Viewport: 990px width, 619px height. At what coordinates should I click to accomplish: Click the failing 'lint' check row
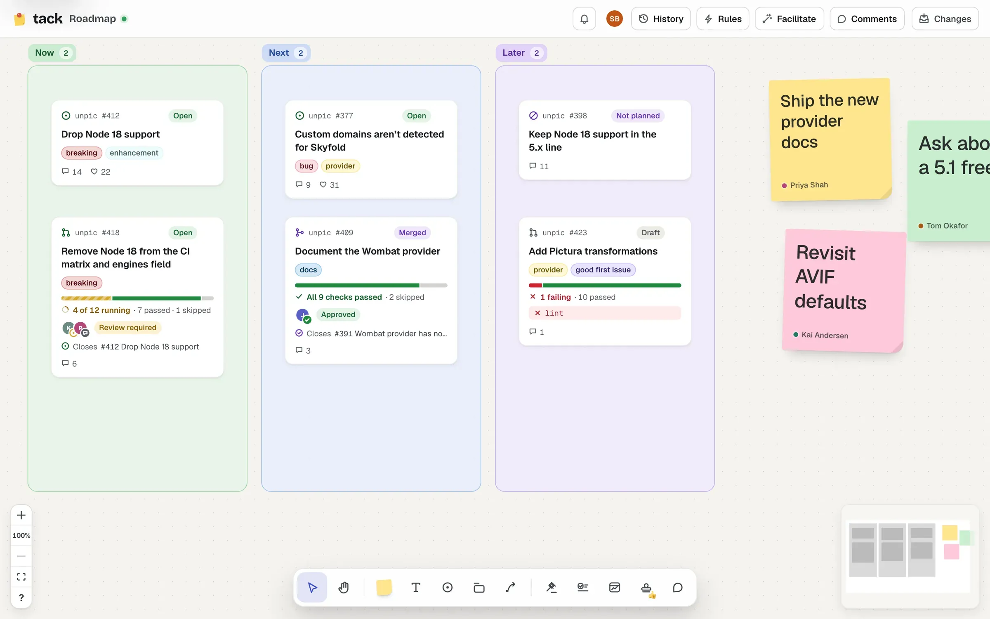tap(605, 313)
